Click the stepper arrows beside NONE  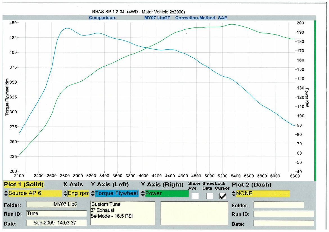point(234,194)
